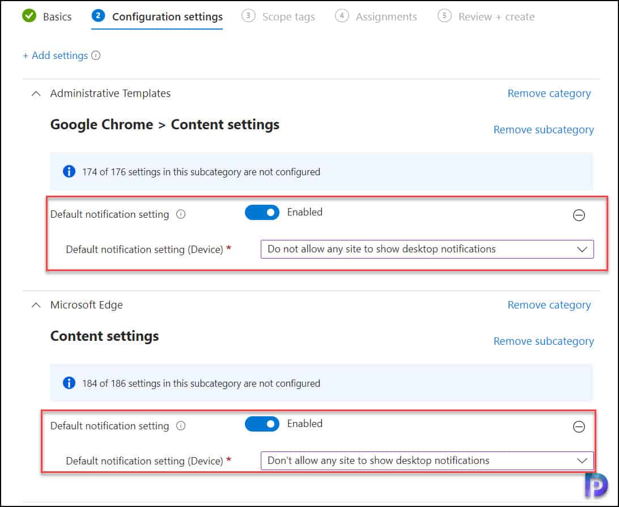This screenshot has width=619, height=507.
Task: Collapse the Microsoft Edge category
Action: 36,305
